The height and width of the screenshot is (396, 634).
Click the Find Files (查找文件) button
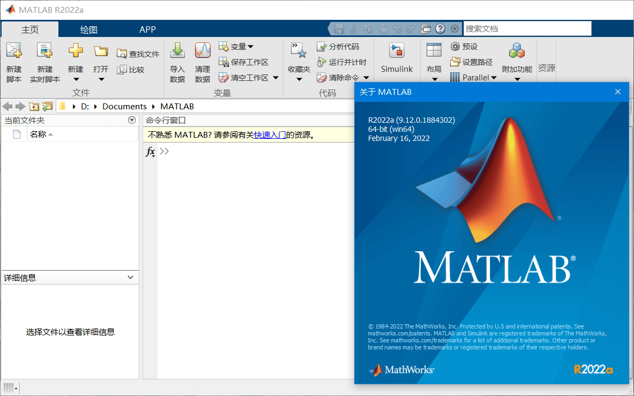[138, 54]
